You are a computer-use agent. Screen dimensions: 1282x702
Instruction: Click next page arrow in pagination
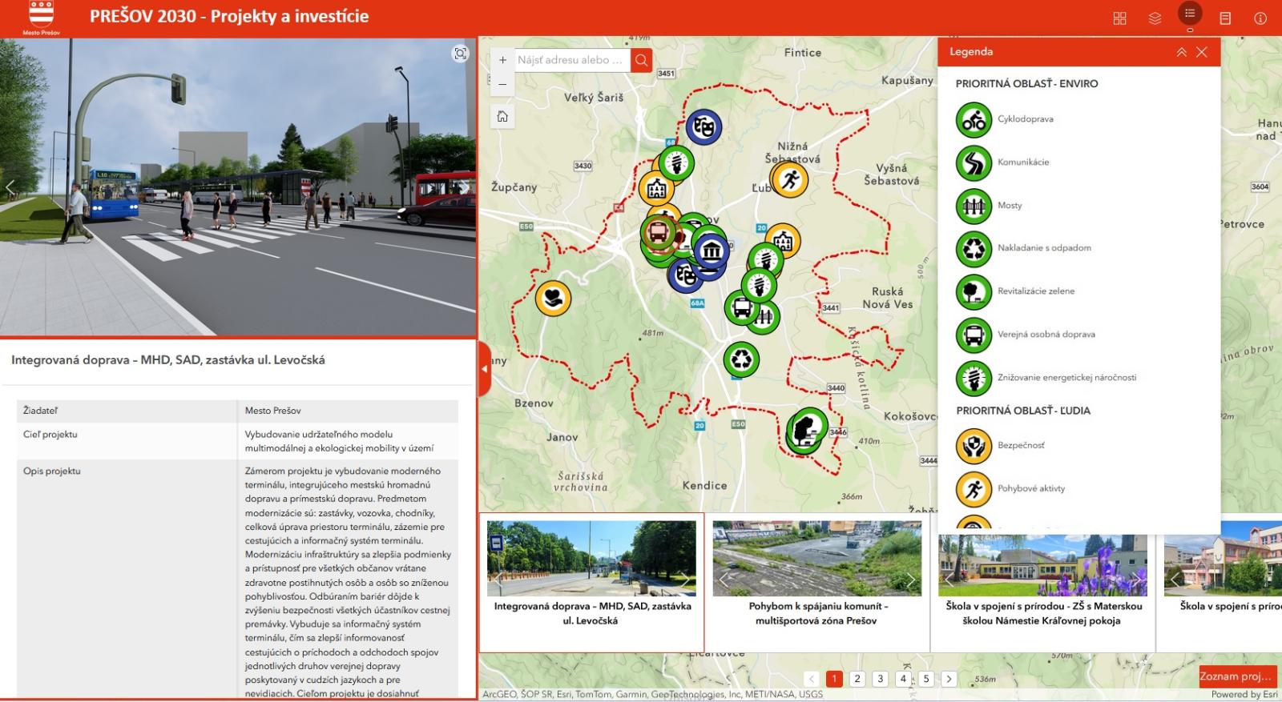[949, 679]
